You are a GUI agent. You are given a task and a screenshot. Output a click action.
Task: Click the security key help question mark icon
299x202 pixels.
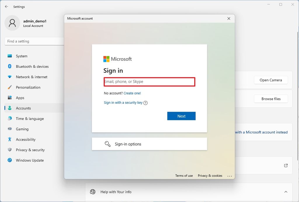click(x=146, y=103)
